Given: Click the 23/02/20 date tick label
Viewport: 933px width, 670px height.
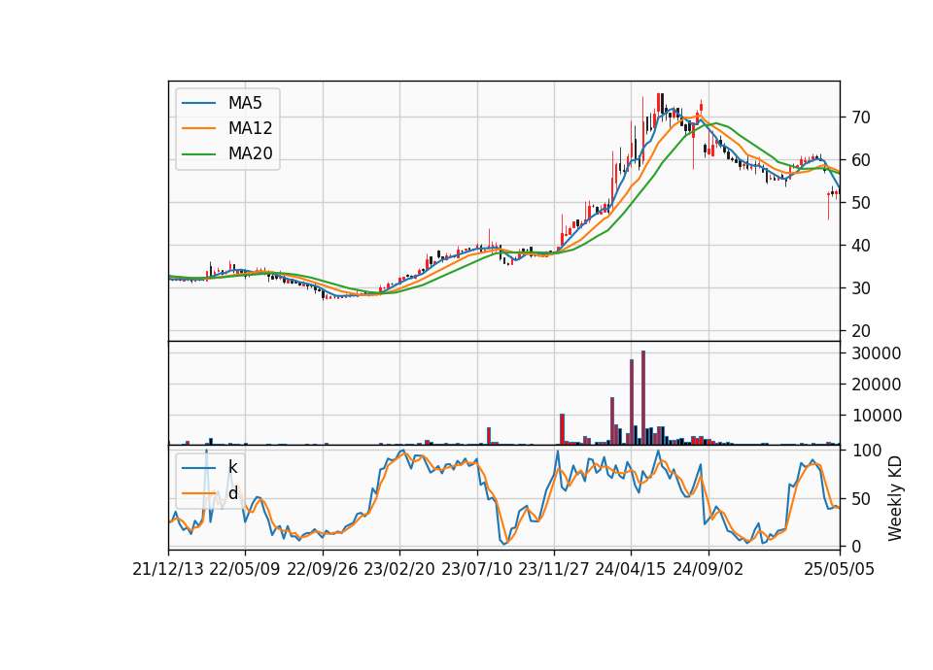Looking at the screenshot, I should click(x=399, y=569).
